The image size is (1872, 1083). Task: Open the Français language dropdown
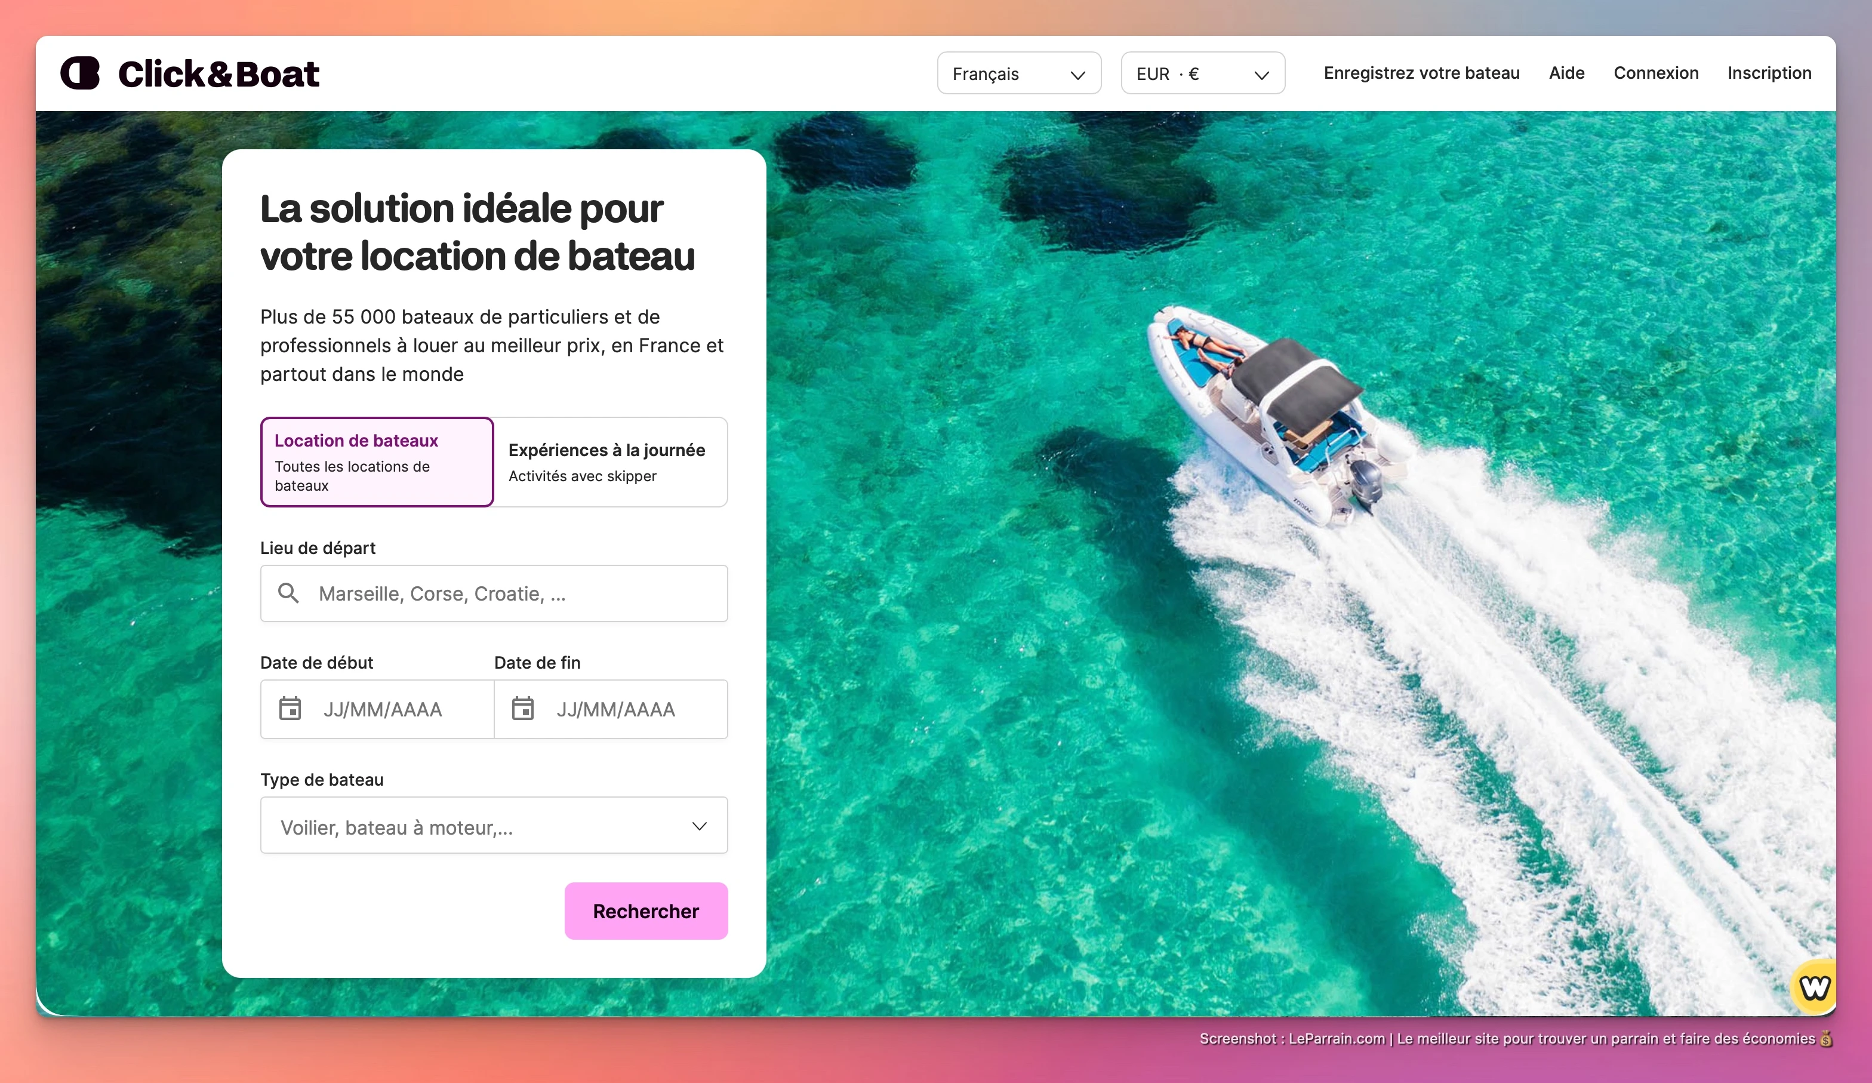tap(1018, 73)
